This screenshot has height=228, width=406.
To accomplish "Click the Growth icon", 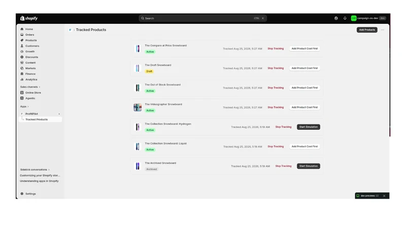I will click(x=22, y=52).
